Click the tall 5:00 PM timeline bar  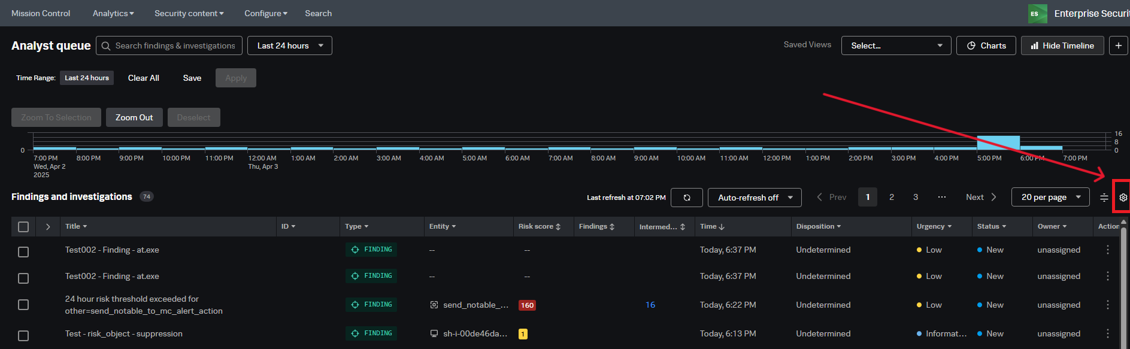pyautogui.click(x=998, y=142)
